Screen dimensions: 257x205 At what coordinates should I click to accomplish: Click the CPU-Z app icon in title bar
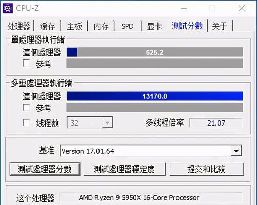8,8
